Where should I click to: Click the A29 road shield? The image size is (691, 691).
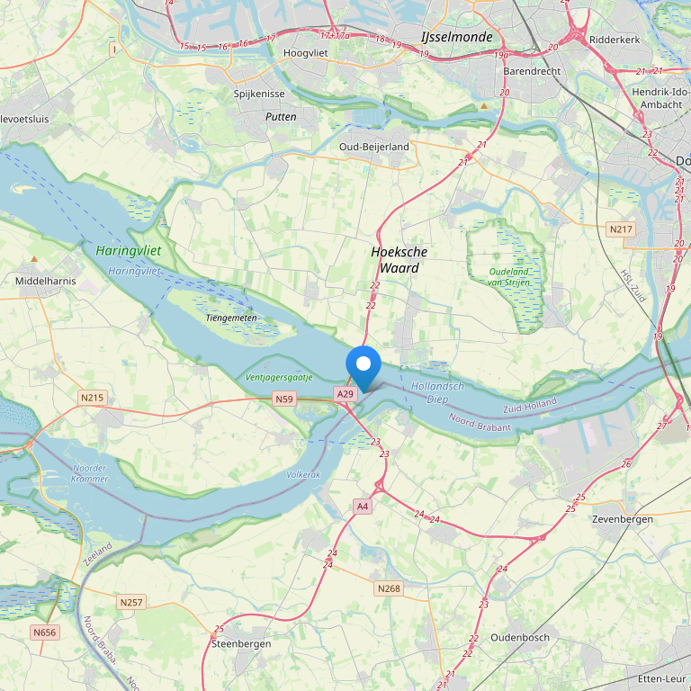pyautogui.click(x=345, y=394)
